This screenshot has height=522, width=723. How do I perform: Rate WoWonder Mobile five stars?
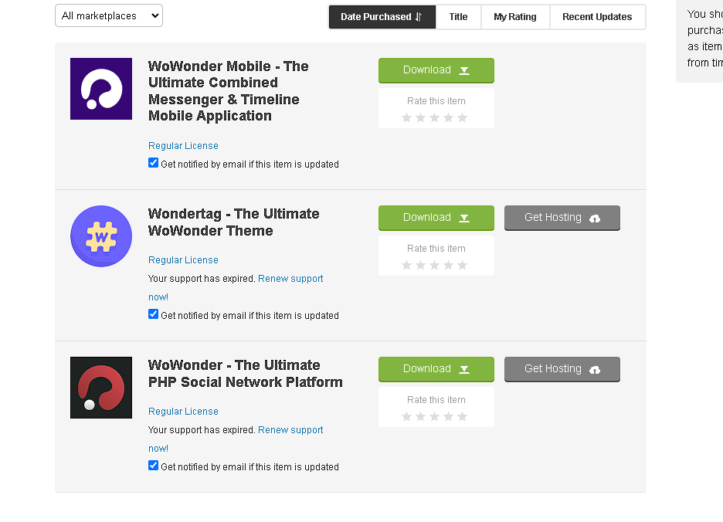click(x=462, y=117)
